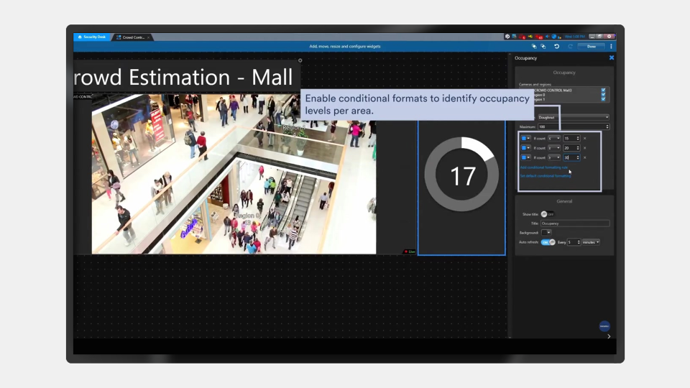Open the Background color dropdown
The width and height of the screenshot is (690, 388).
coord(547,233)
